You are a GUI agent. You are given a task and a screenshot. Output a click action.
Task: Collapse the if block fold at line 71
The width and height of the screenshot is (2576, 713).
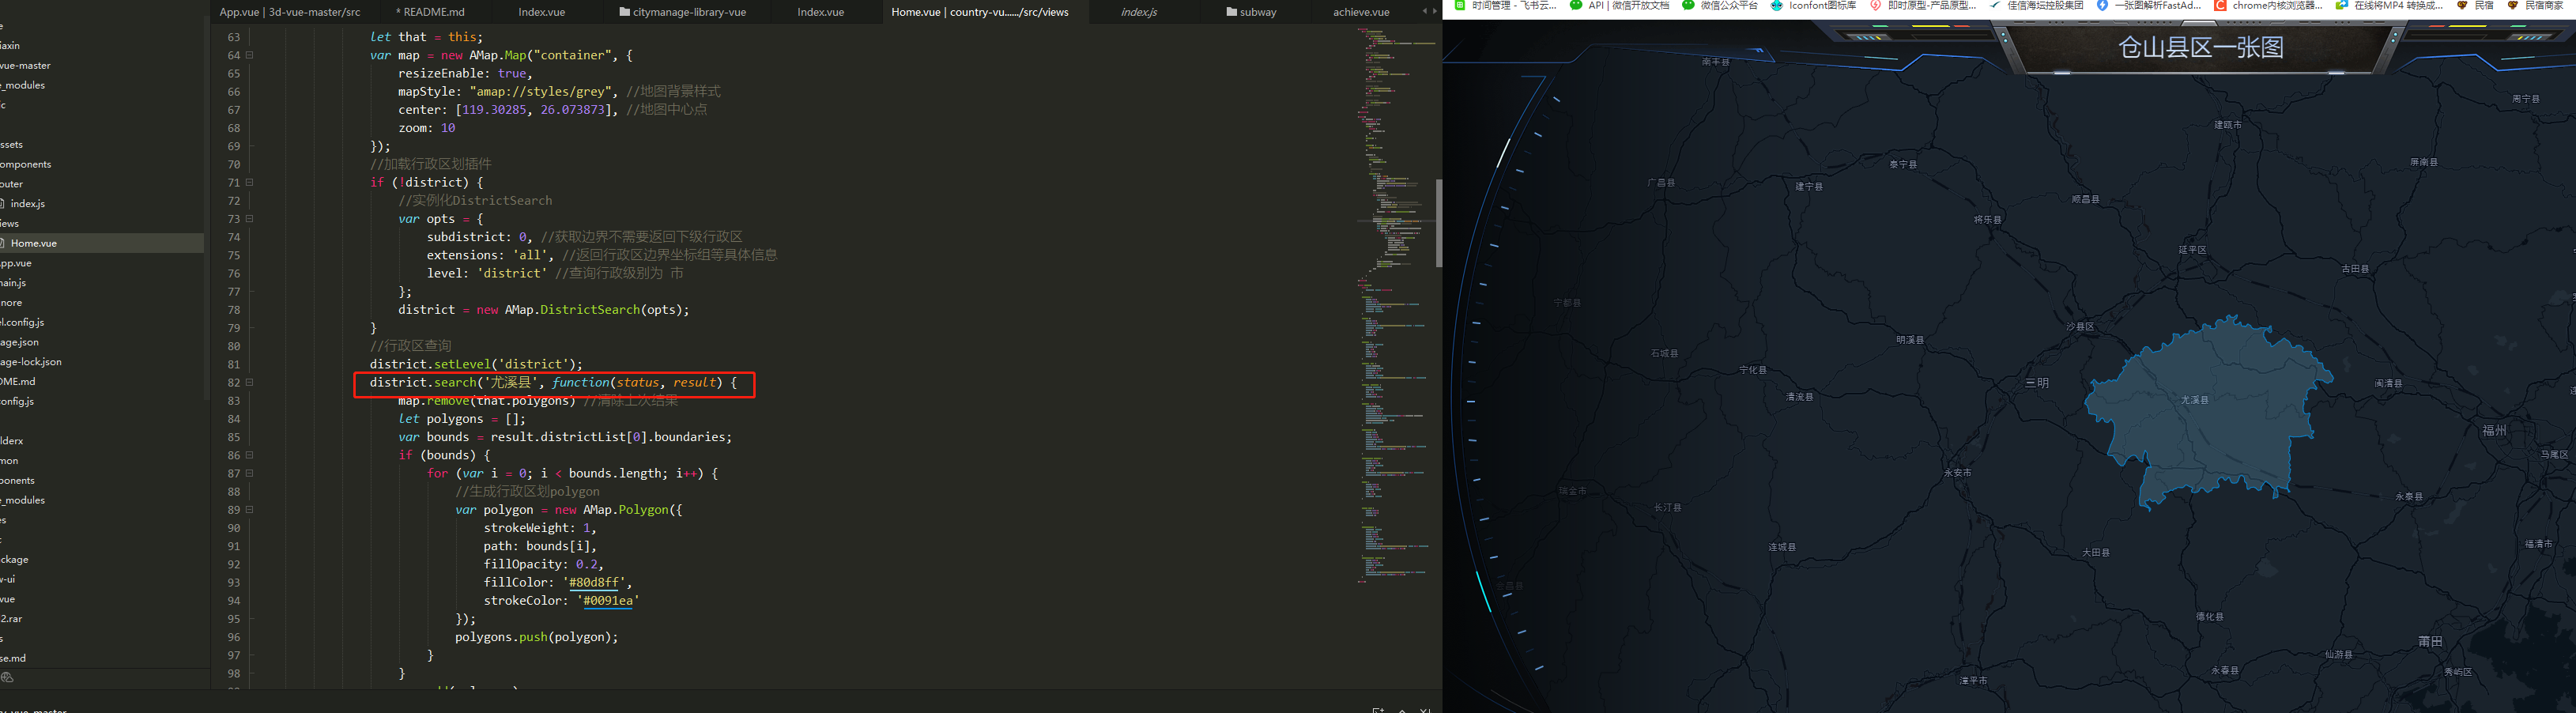(250, 182)
